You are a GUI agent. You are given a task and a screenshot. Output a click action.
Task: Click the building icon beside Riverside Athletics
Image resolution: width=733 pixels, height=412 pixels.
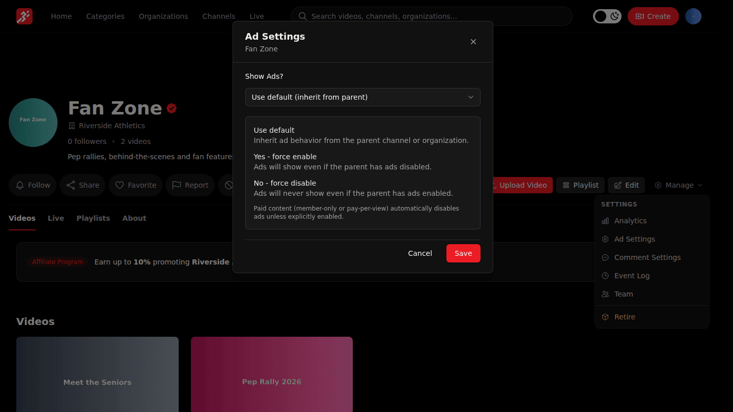coord(72,126)
